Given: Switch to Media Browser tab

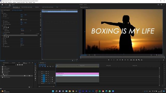Looking at the screenshot, I should [6, 63].
